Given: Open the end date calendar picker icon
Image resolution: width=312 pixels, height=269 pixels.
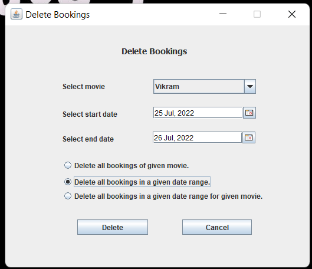Looking at the screenshot, I should pyautogui.click(x=249, y=137).
